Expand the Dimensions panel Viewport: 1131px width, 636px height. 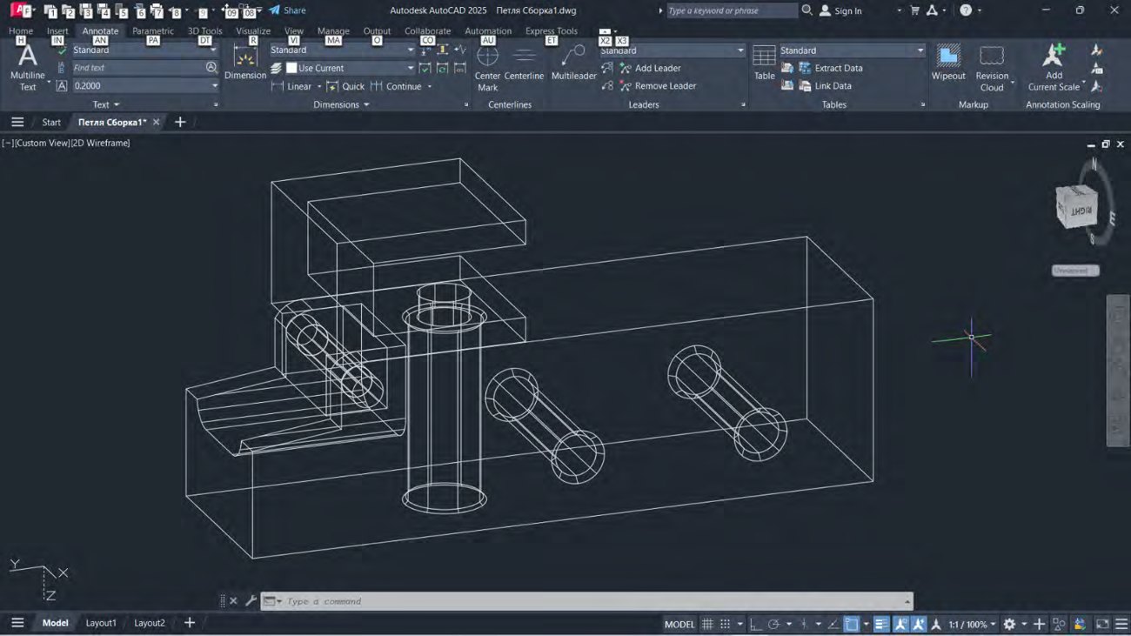(x=341, y=104)
